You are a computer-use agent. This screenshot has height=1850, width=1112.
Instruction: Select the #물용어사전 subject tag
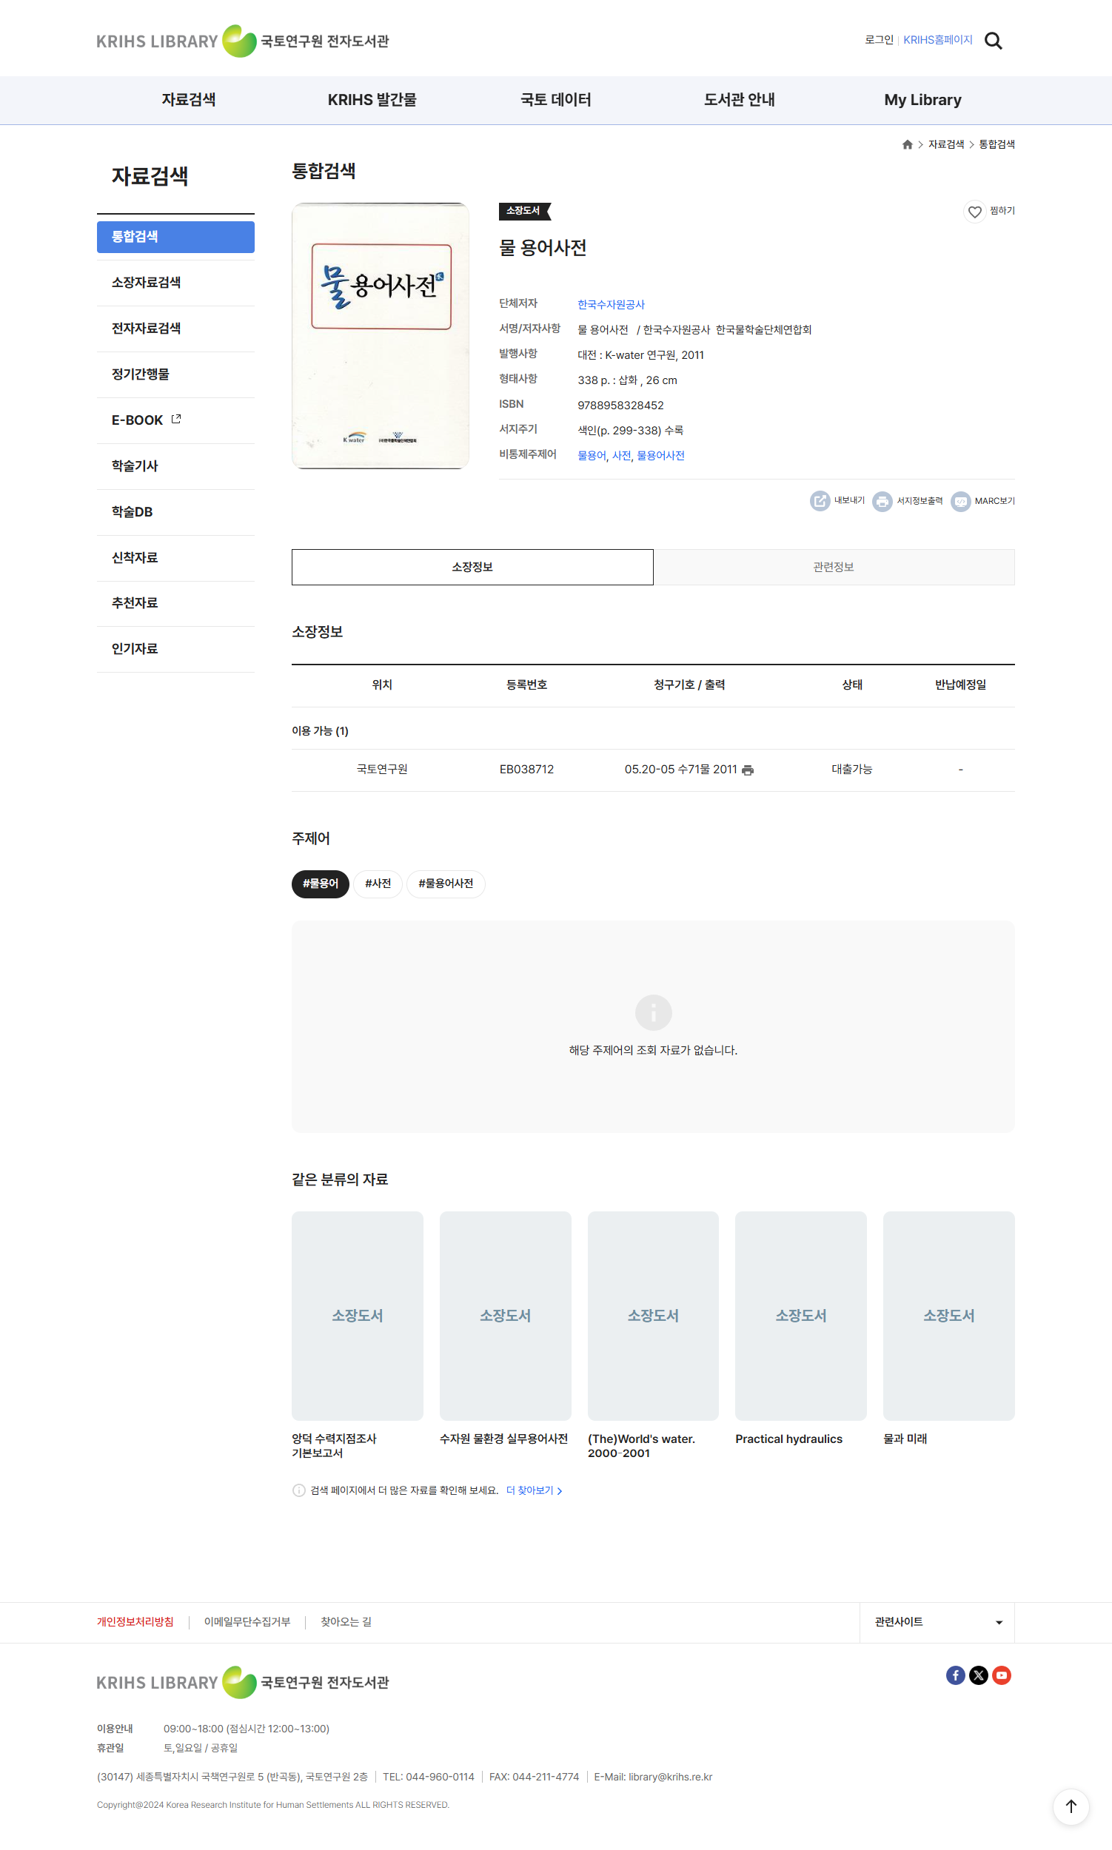point(445,884)
